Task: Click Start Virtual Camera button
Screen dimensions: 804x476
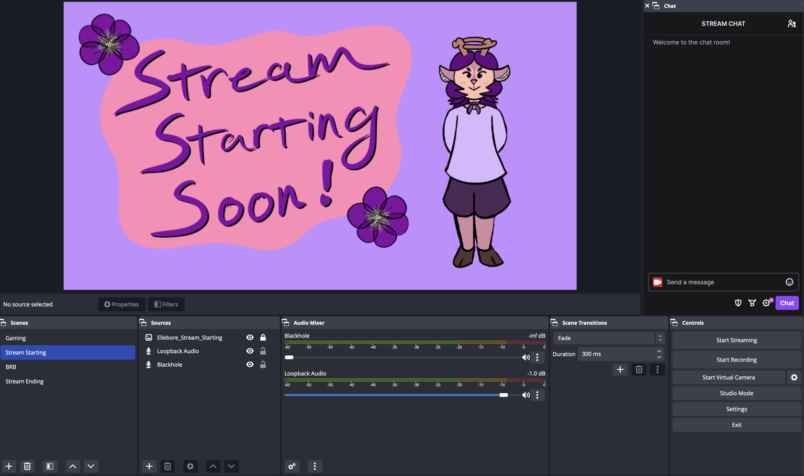Action: [729, 377]
